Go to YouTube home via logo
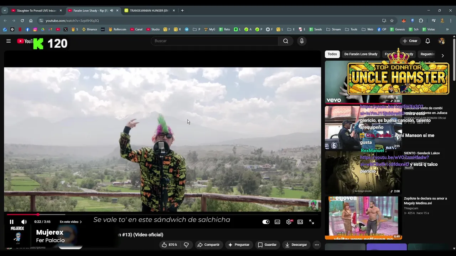Viewport: 456px width, 256px height. coord(25,41)
